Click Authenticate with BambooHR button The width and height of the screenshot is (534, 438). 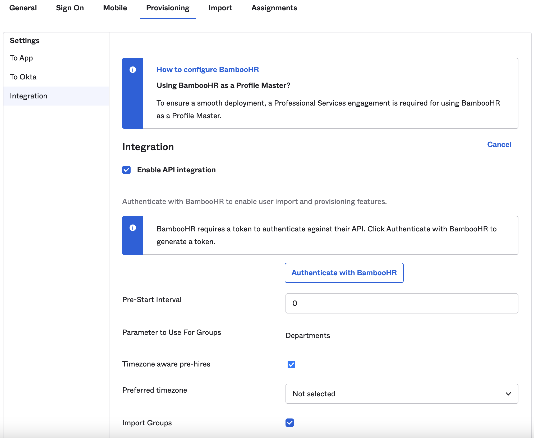[344, 273]
